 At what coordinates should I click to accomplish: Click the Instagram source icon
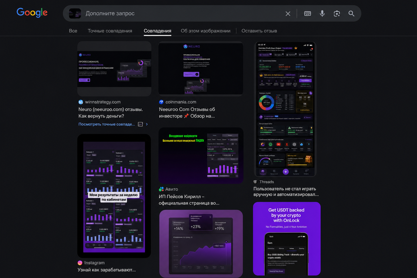[x=80, y=263]
